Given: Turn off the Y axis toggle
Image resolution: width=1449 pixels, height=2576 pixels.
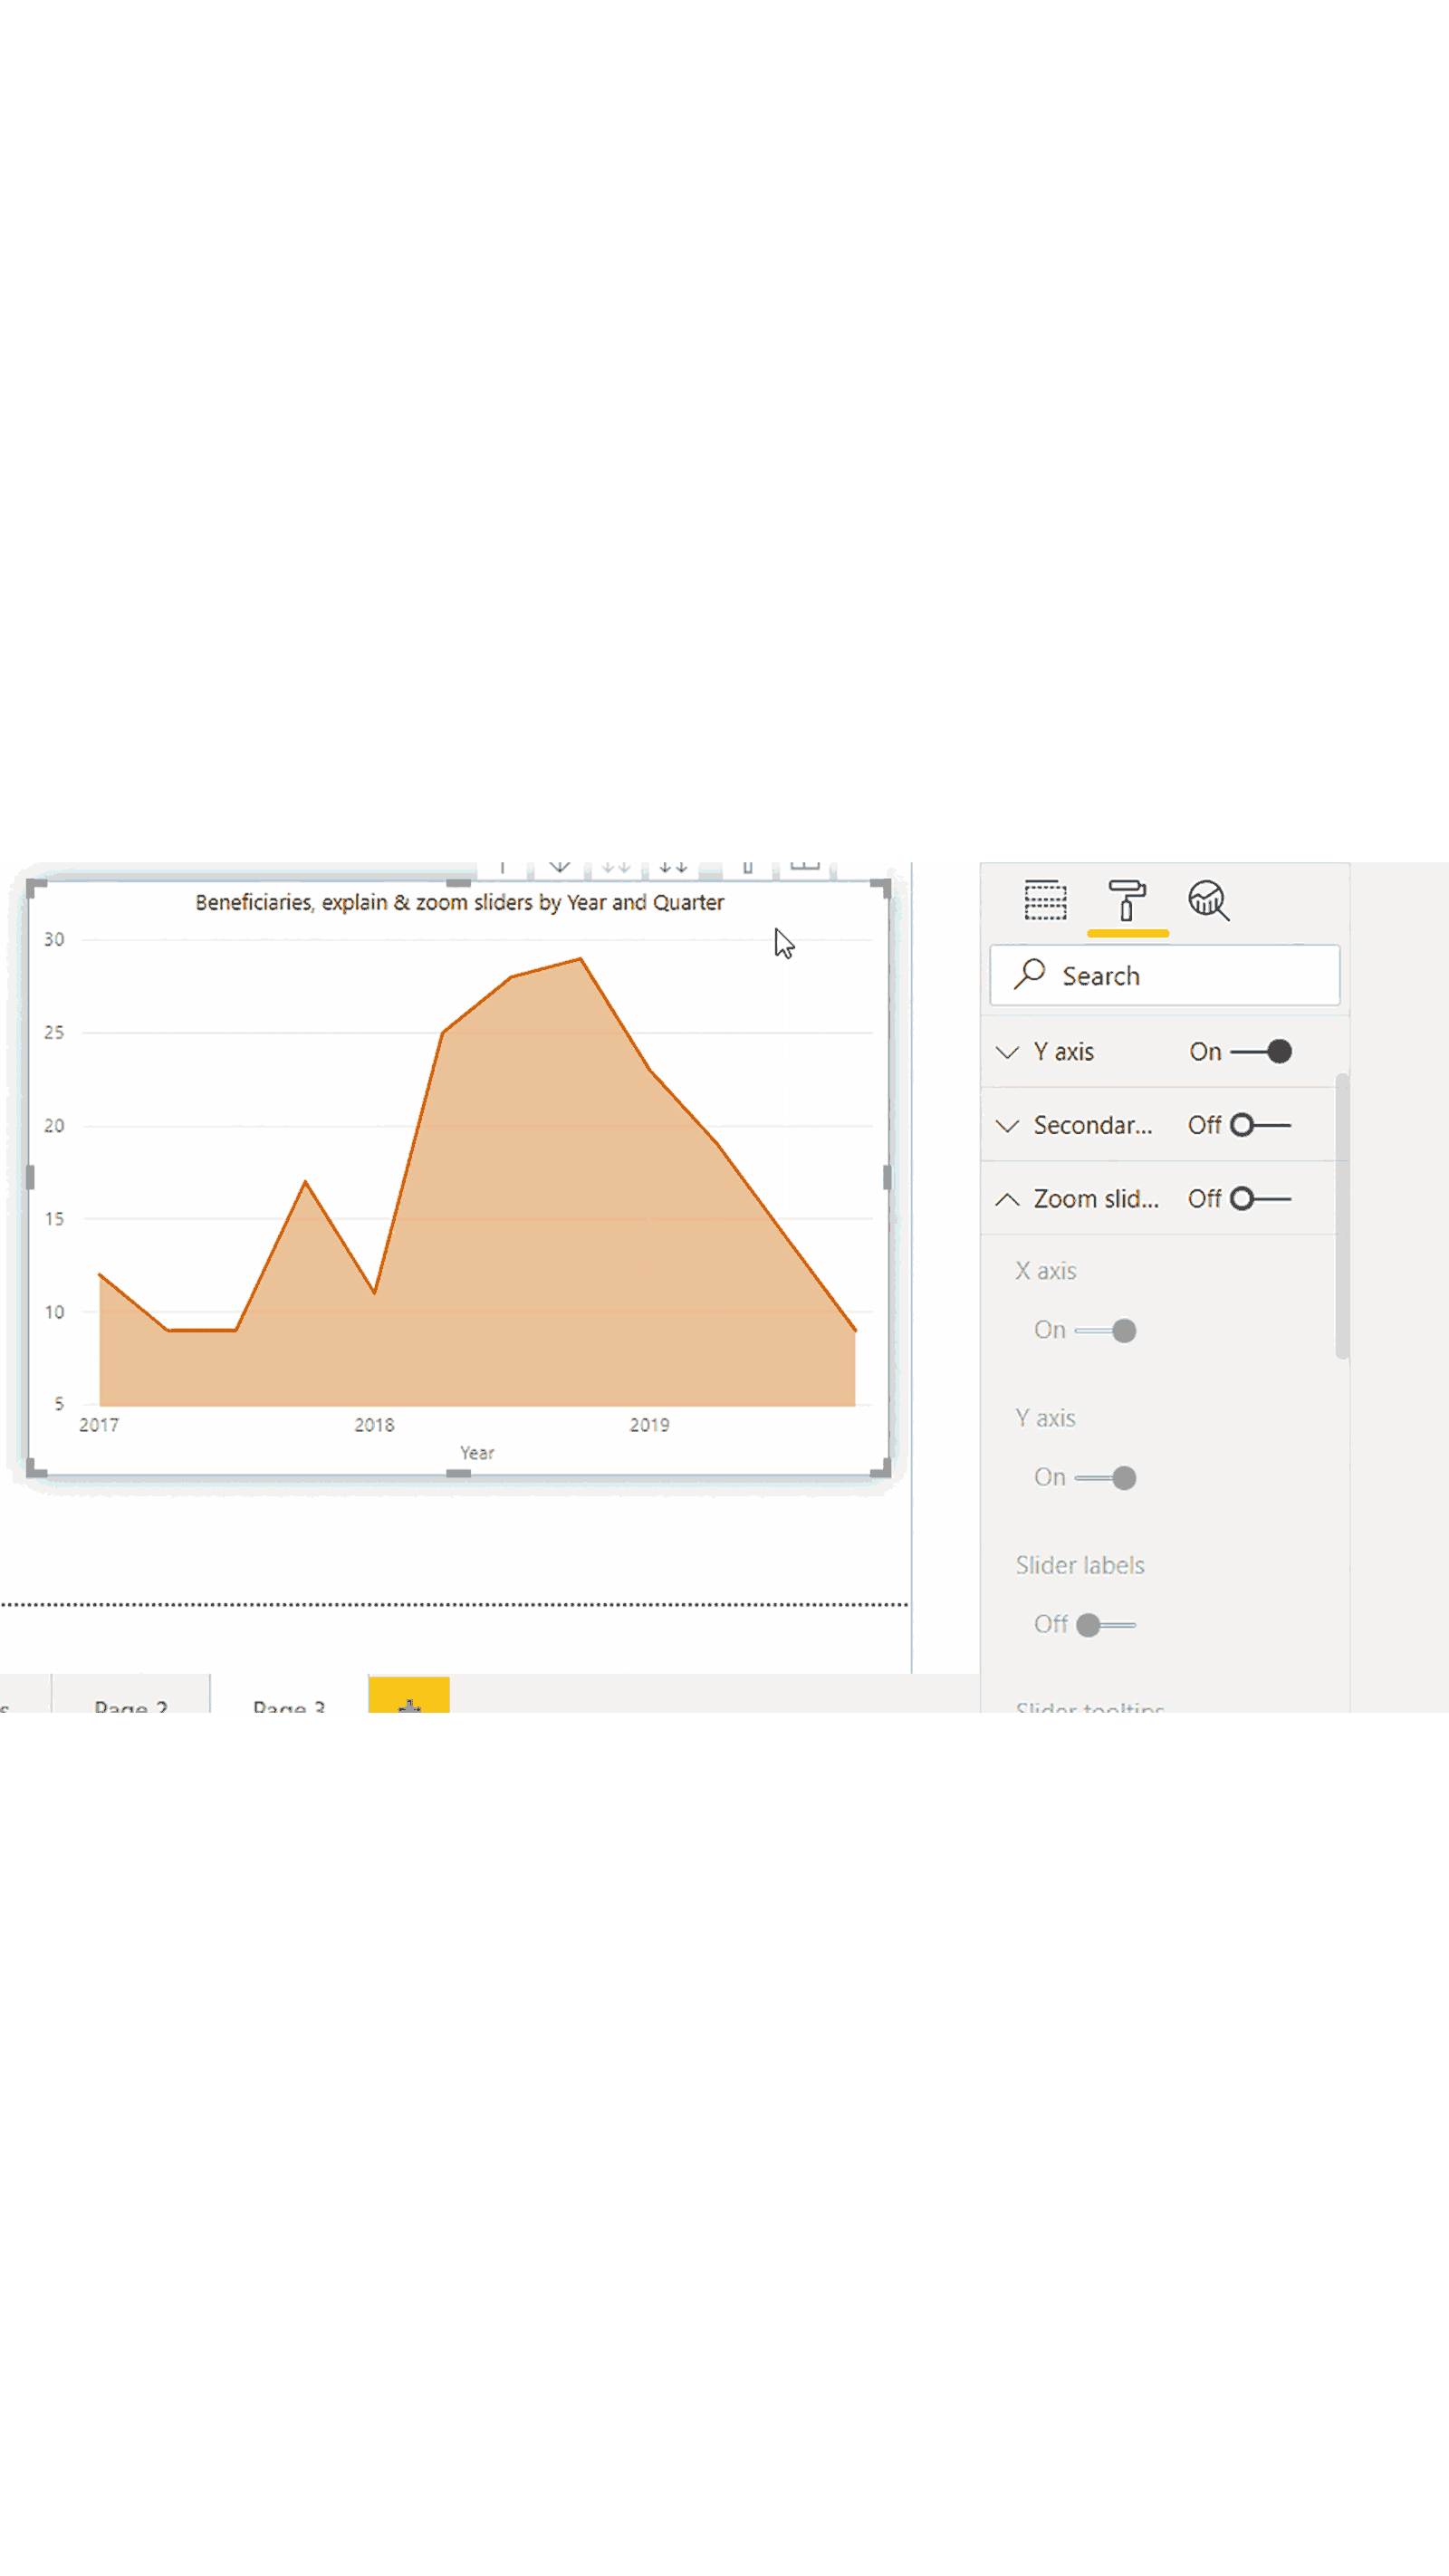Looking at the screenshot, I should (x=1261, y=1052).
